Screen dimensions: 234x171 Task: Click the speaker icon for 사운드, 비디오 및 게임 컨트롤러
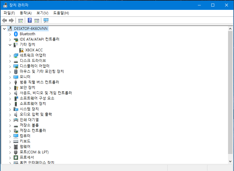click(x=16, y=93)
